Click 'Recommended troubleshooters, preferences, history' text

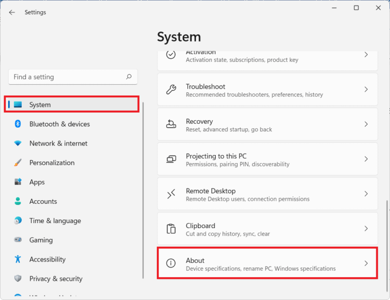tap(254, 95)
